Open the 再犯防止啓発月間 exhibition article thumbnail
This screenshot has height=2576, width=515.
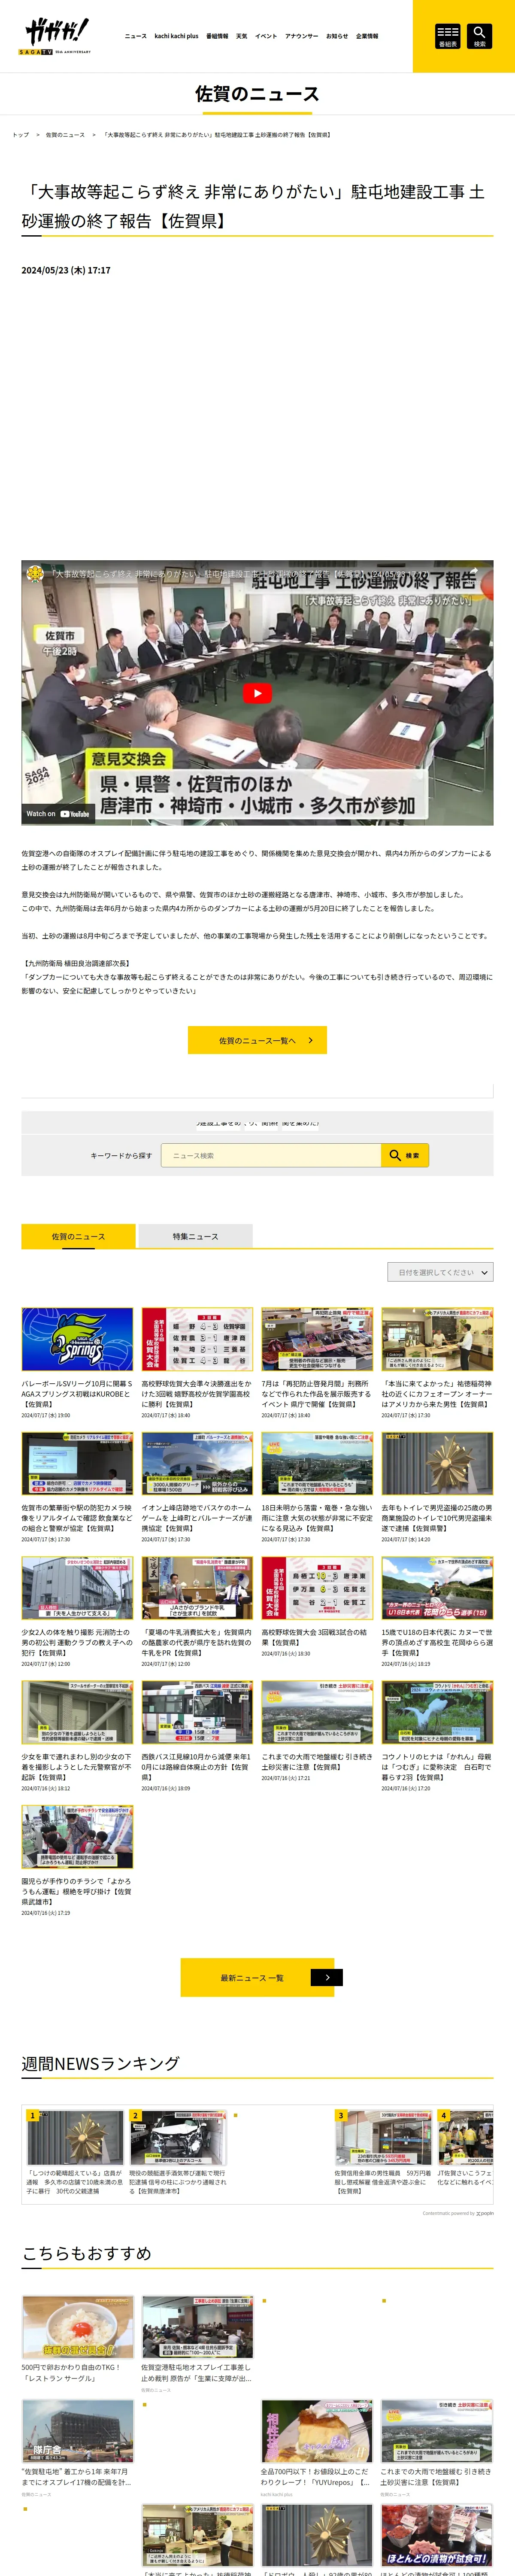point(317,1339)
